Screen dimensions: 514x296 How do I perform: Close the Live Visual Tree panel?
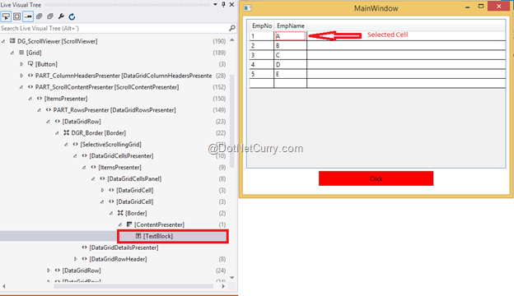231,5
